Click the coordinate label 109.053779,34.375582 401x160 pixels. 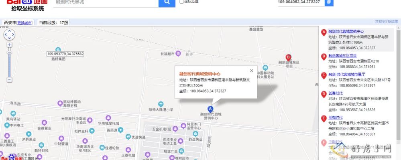pyautogui.click(x=65, y=54)
